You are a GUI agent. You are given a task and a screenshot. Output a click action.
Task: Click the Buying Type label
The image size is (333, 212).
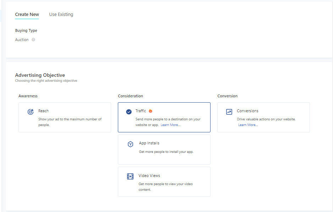tap(26, 30)
